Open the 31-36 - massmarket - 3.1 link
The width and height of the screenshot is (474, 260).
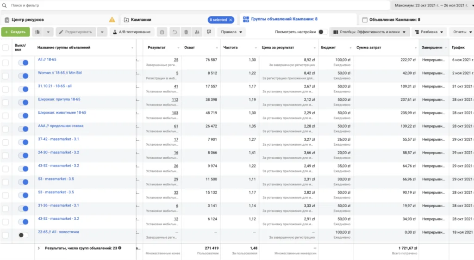(58, 206)
